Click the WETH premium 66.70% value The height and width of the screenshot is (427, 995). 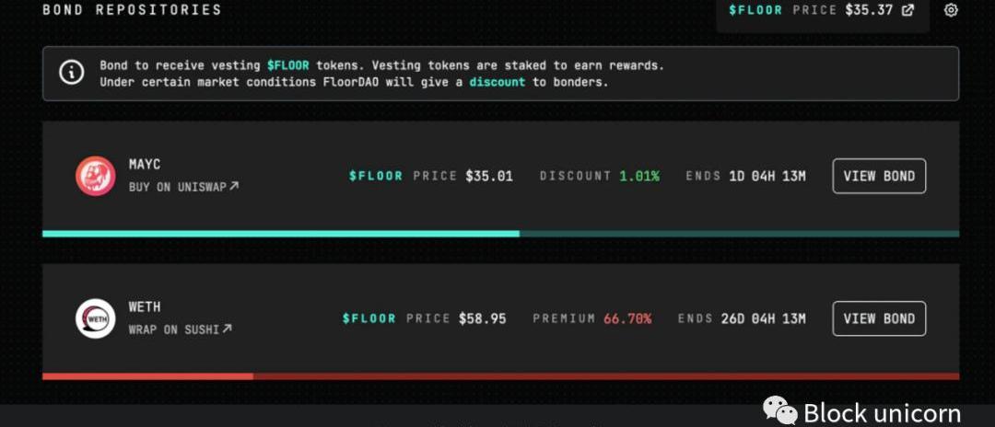pyautogui.click(x=627, y=318)
